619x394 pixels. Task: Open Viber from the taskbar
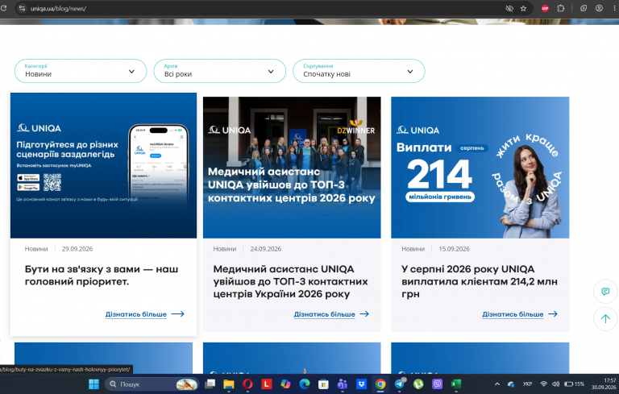(437, 384)
